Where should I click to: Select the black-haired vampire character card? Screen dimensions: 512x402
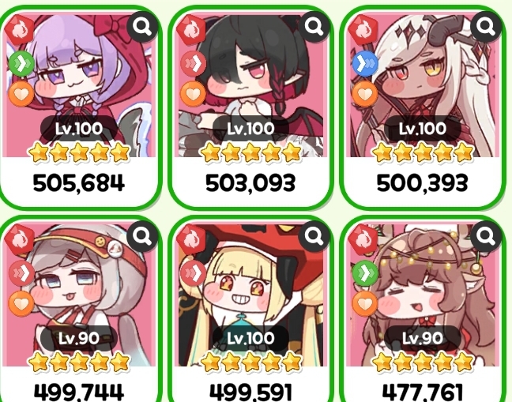(x=250, y=107)
